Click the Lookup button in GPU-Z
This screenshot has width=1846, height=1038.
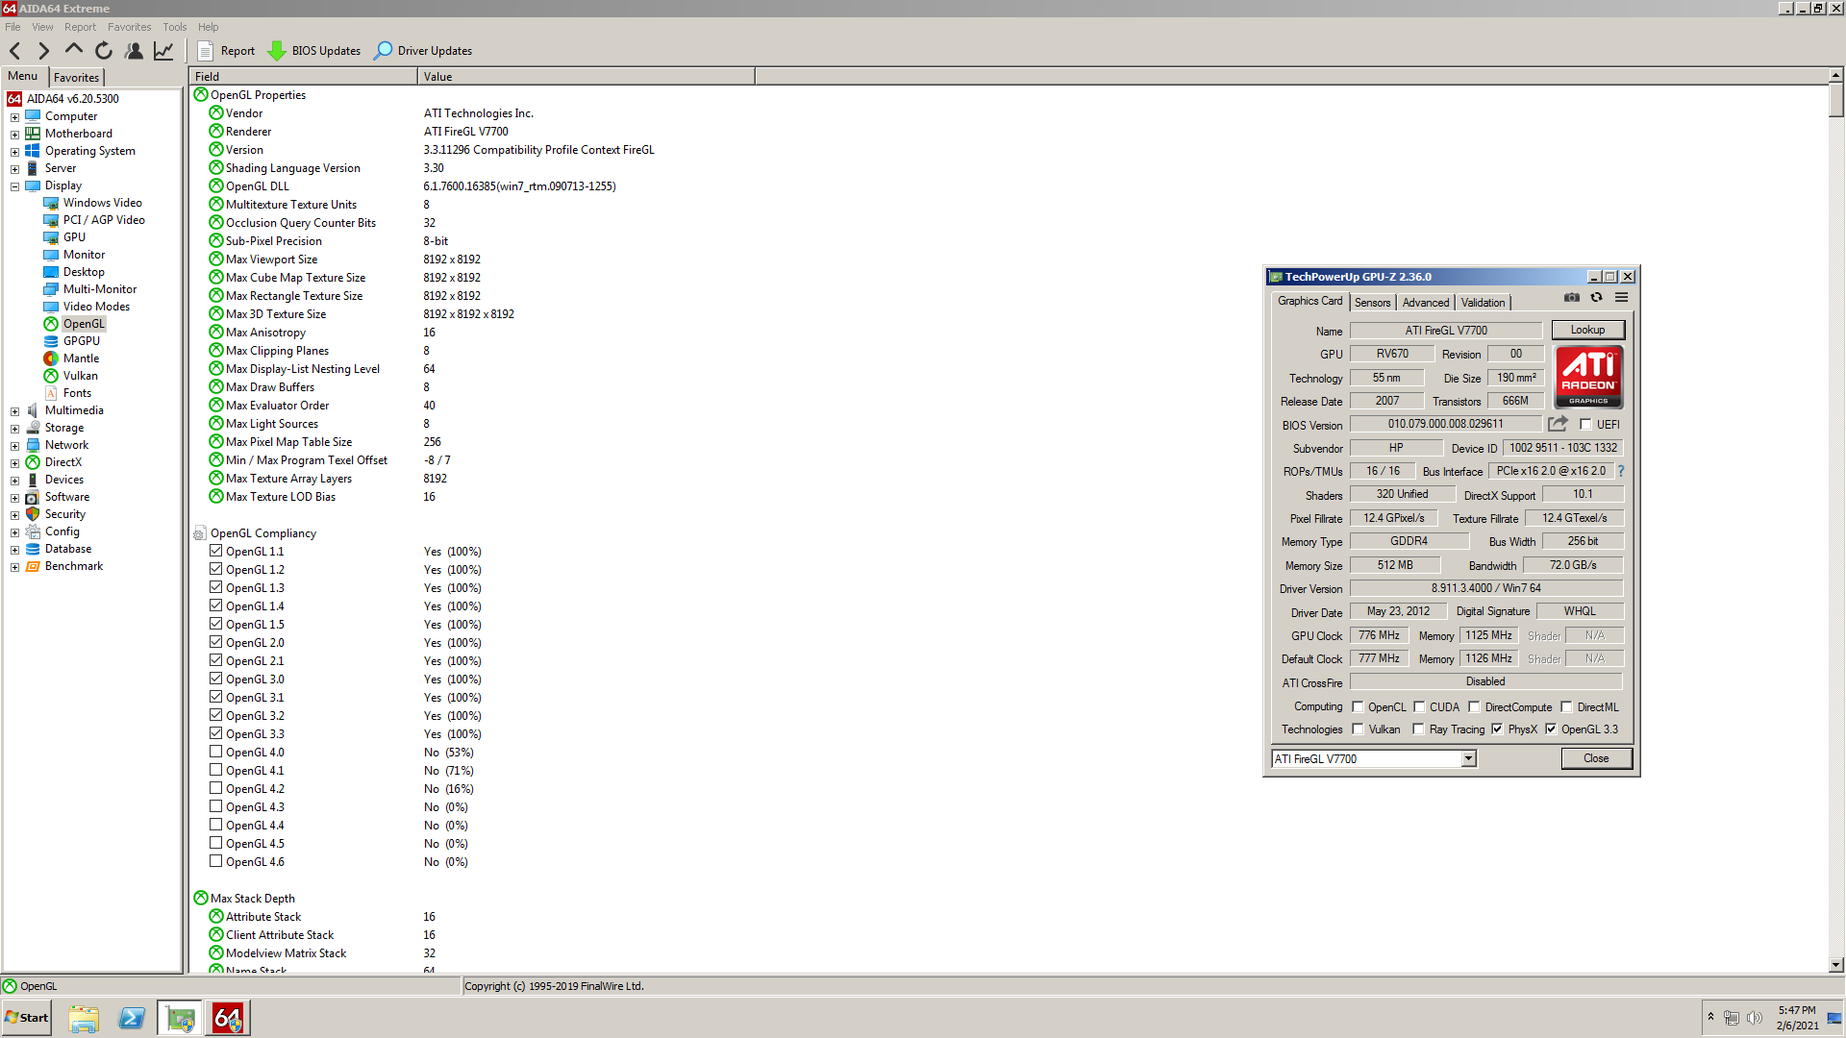(1587, 330)
